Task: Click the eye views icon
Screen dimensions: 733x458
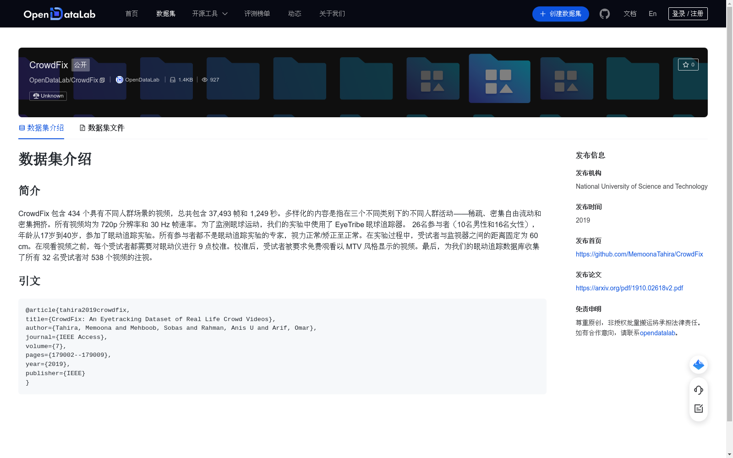Action: pos(205,80)
